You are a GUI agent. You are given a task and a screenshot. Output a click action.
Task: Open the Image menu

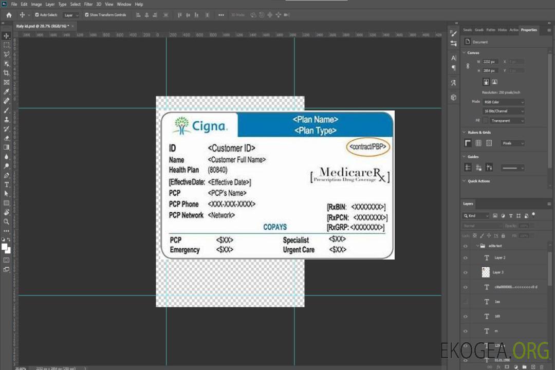[x=36, y=4]
